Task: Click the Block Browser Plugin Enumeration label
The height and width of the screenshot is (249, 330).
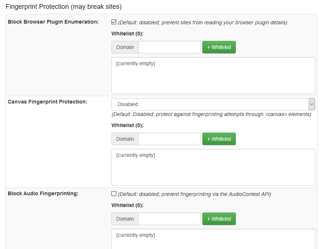Action: [53, 22]
